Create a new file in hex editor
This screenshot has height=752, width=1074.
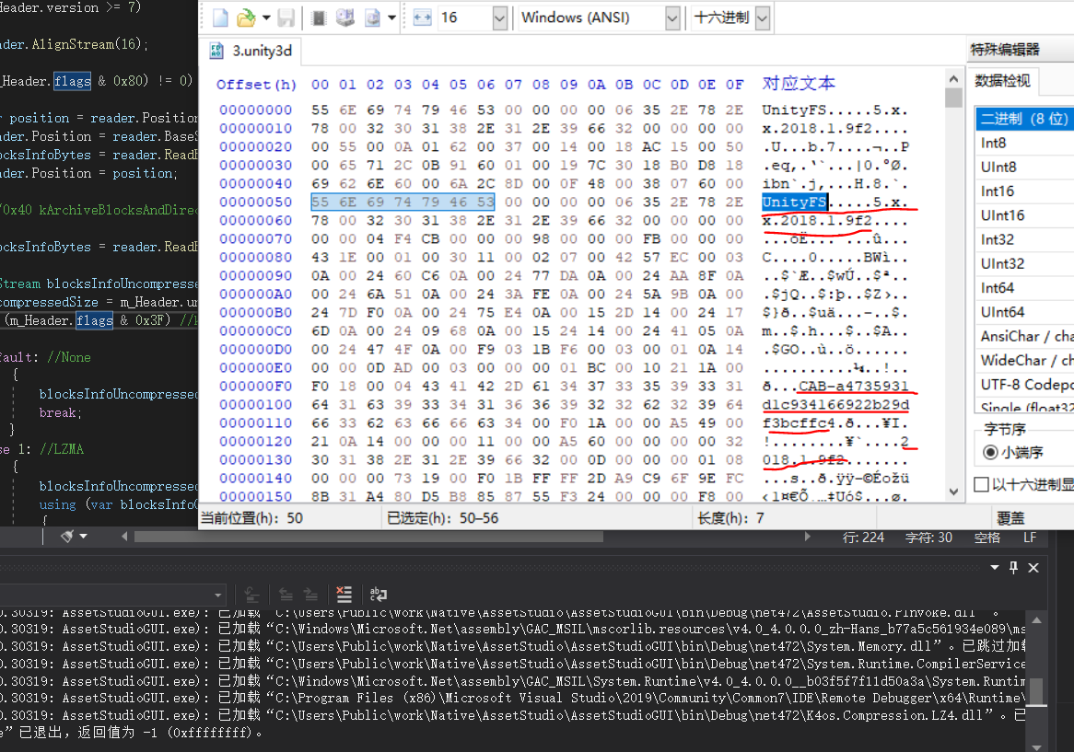[220, 17]
